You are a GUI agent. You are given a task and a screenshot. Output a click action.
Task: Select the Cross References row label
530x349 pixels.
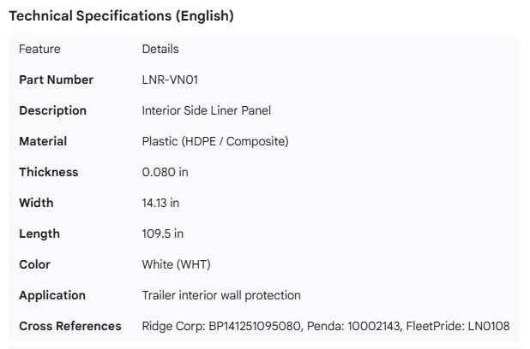tap(70, 326)
